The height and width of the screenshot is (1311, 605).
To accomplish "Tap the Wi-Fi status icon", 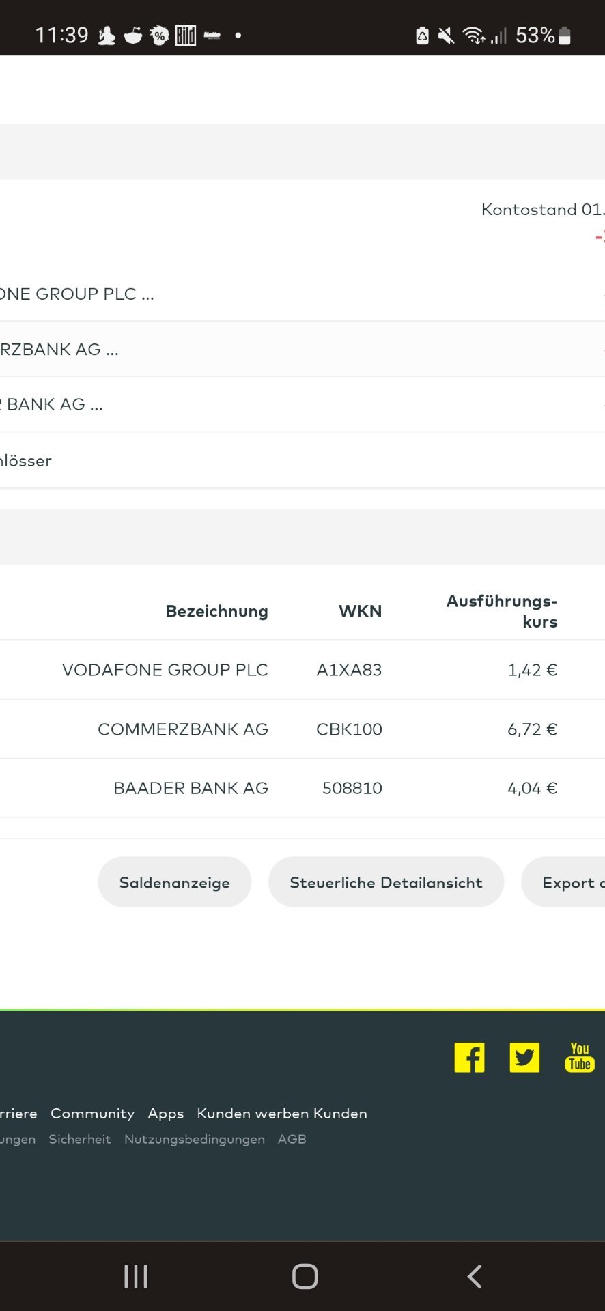I will 474,35.
